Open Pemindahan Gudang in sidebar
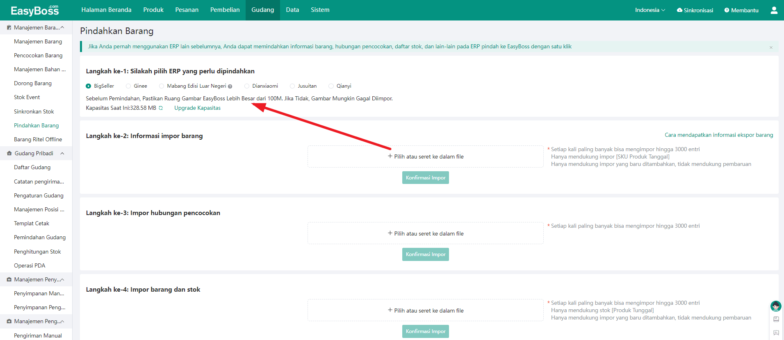Screen dimensions: 784x340 [39, 237]
